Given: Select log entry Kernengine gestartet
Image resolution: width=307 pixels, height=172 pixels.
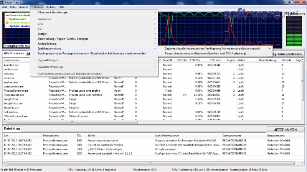Looking at the screenshot, I should click(x=153, y=154).
